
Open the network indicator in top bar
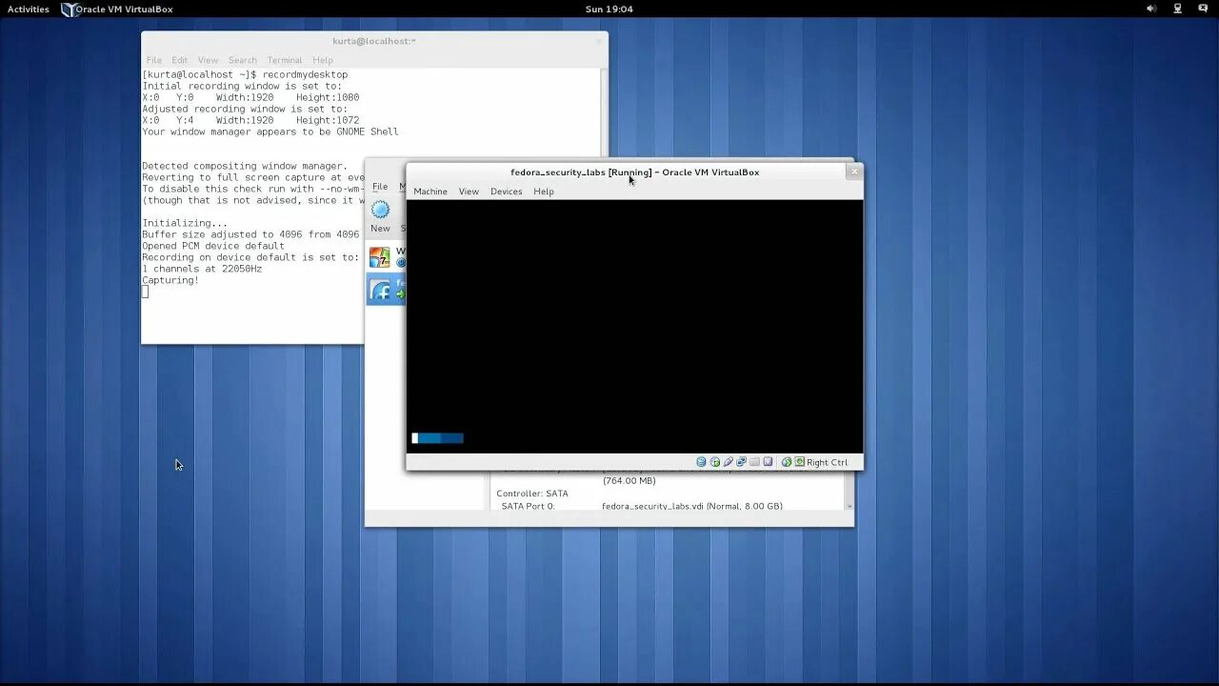coord(1177,9)
